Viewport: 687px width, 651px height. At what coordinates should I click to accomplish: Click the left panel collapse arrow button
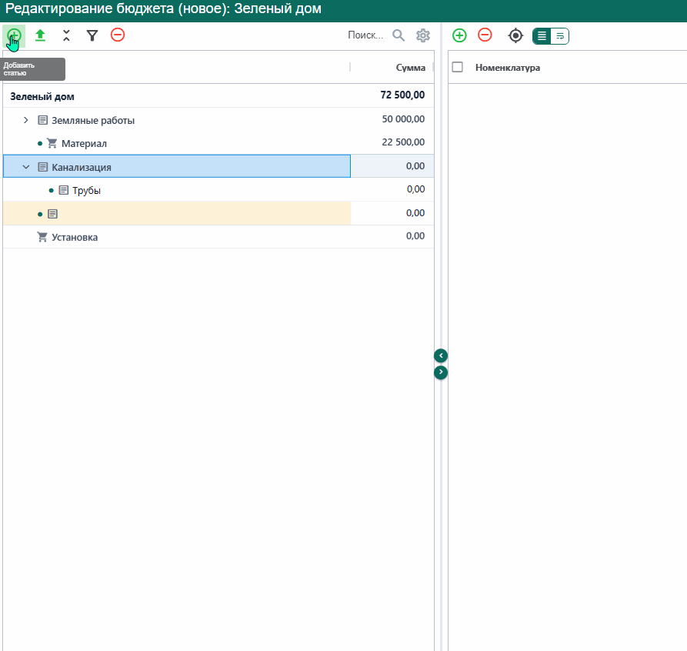tap(441, 356)
